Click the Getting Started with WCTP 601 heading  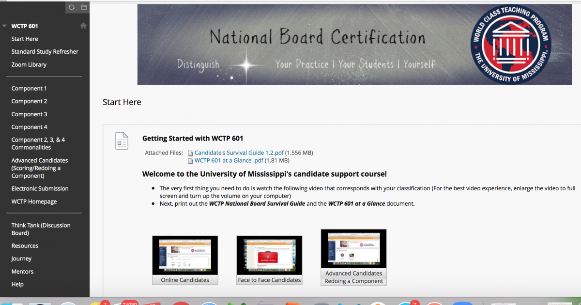[193, 138]
